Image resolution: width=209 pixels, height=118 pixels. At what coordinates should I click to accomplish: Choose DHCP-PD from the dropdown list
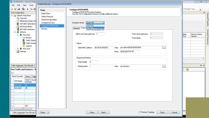coord(95,26)
